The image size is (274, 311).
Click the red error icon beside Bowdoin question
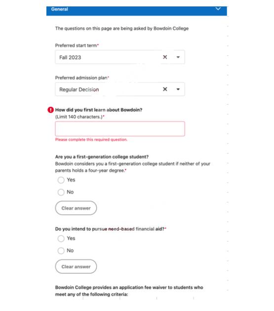50,110
